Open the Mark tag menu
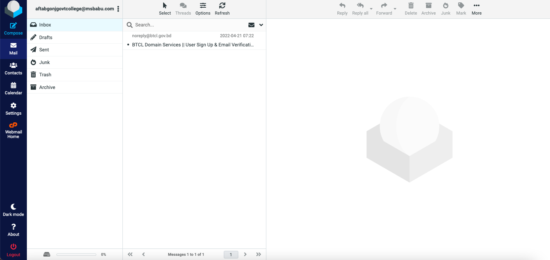This screenshot has width=550, height=260. click(x=461, y=9)
